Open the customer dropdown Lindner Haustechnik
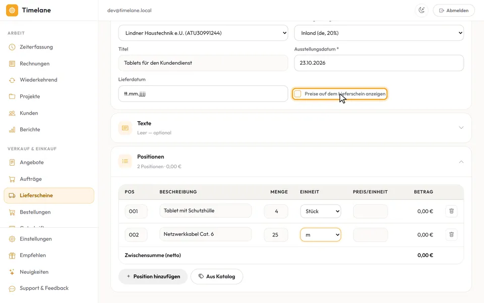484x303 pixels. pos(203,33)
